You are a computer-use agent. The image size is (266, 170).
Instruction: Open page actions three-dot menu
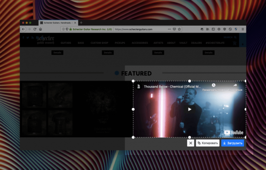click(x=169, y=29)
